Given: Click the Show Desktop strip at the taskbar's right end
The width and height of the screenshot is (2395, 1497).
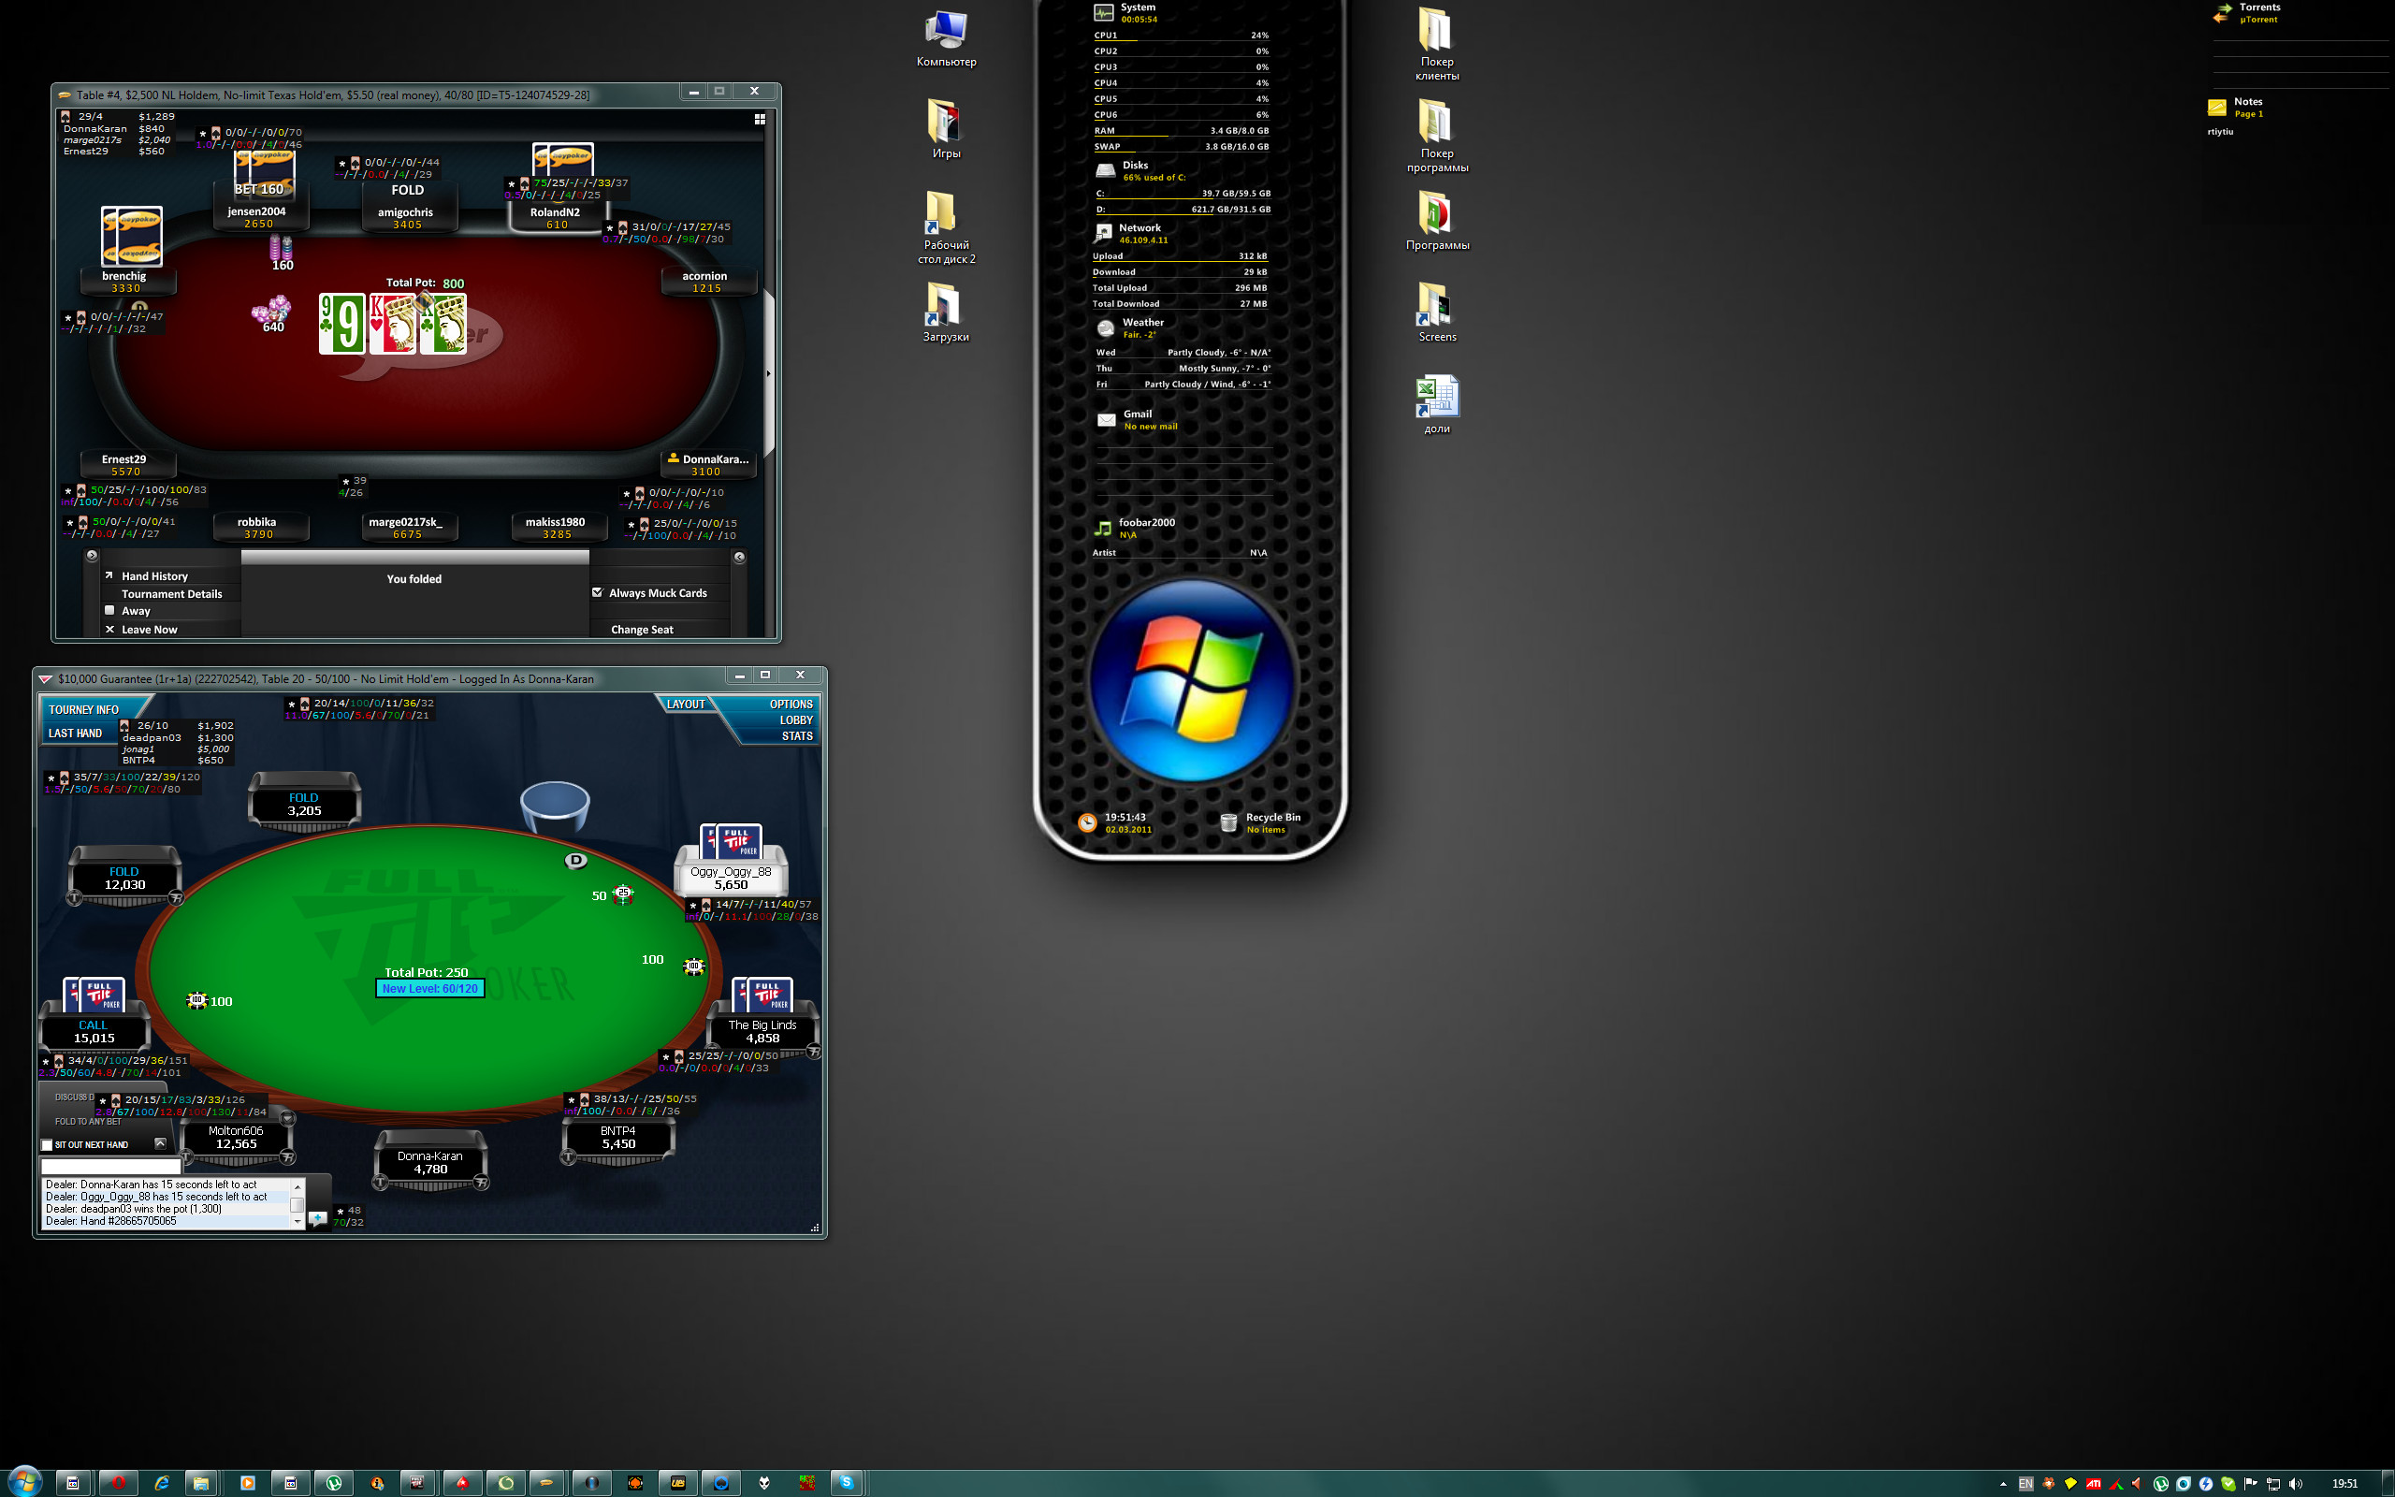Looking at the screenshot, I should coord(2388,1482).
